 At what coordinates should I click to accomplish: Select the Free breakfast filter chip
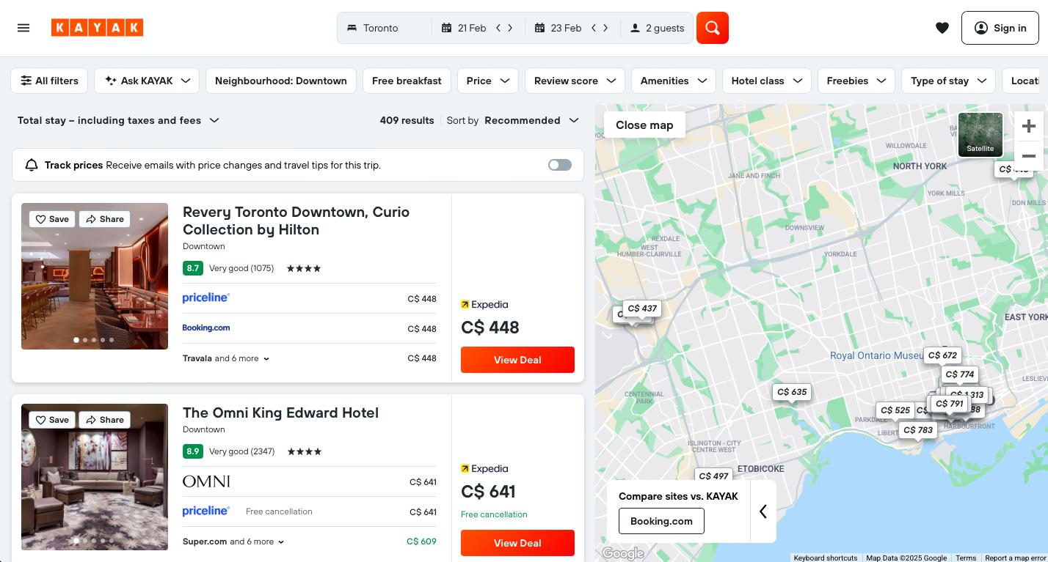pyautogui.click(x=407, y=81)
